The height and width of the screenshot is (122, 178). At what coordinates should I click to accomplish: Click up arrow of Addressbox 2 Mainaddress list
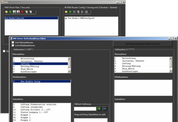[170, 58]
